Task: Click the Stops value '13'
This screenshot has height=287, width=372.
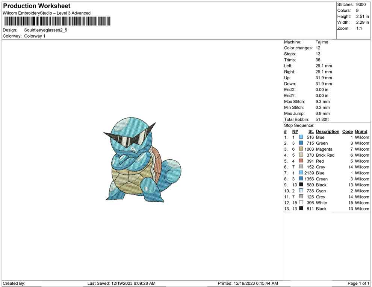Action: (x=318, y=54)
